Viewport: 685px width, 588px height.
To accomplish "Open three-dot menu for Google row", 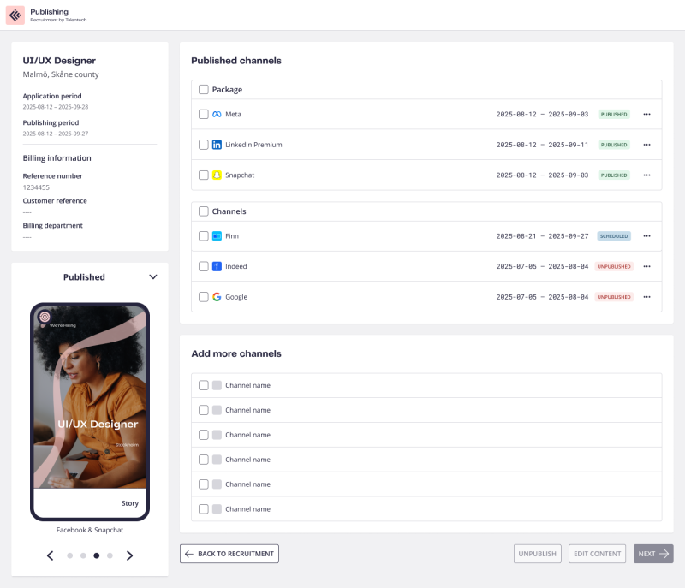I will [x=646, y=297].
